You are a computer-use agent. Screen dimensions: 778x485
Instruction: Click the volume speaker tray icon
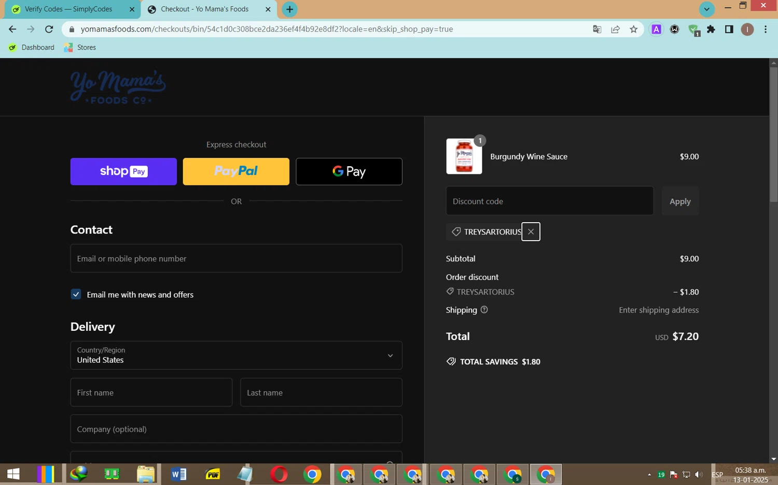pyautogui.click(x=699, y=474)
